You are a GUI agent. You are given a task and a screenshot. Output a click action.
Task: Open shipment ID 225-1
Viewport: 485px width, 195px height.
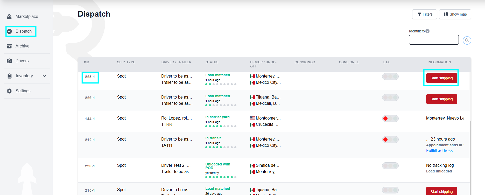[90, 77]
